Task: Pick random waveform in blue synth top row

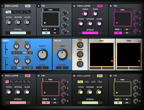Action: tap(30, 53)
